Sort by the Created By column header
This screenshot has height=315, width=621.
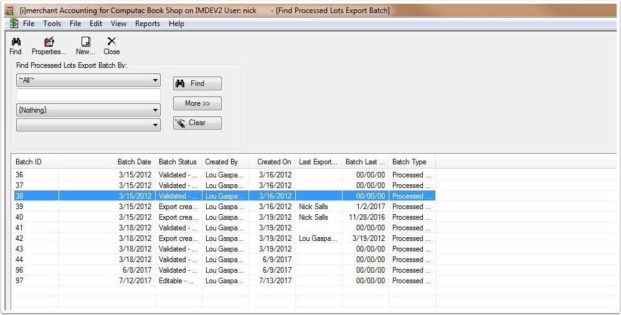225,162
